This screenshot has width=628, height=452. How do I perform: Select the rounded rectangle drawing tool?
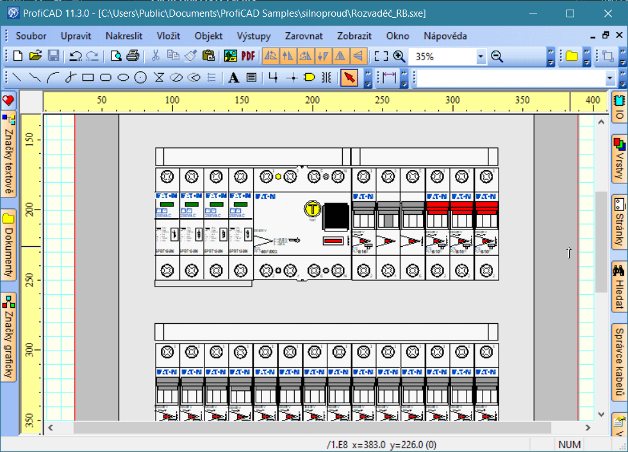point(105,78)
